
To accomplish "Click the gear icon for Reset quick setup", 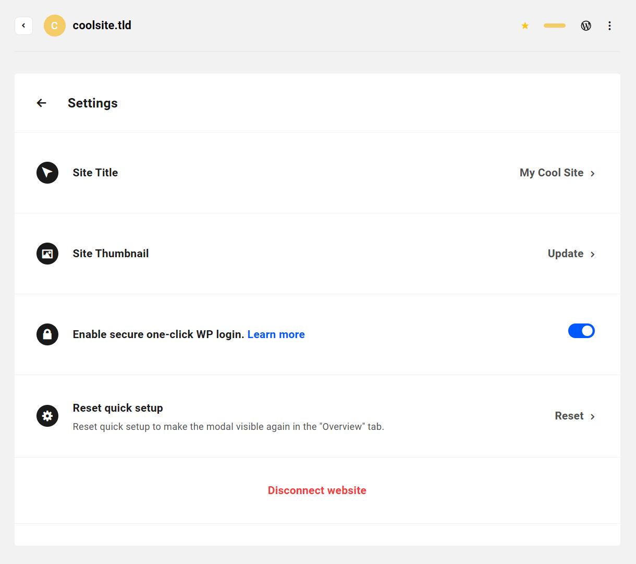I will coord(47,416).
